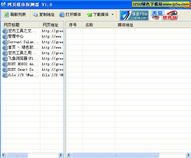Click the IE icon beside 管理中心
Image resolution: width=191 pixels, height=158 pixels.
pyautogui.click(x=5, y=36)
